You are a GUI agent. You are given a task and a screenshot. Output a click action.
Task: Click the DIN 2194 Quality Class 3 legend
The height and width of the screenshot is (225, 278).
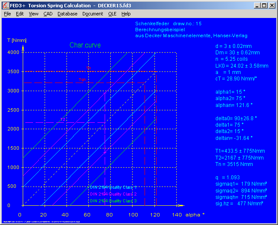coord(113,201)
